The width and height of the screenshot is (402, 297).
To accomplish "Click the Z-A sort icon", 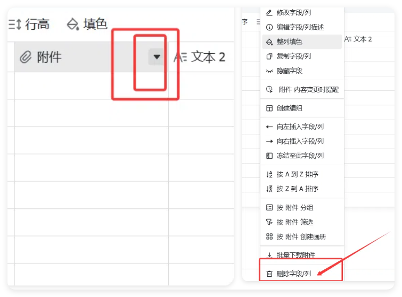I will pyautogui.click(x=269, y=189).
